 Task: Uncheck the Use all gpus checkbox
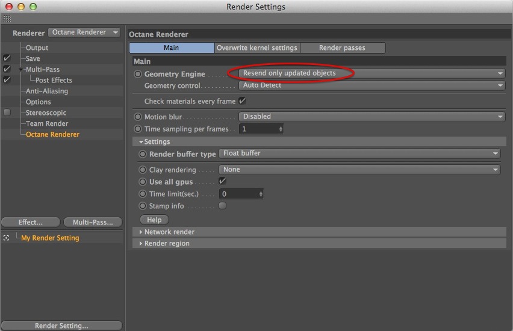[222, 181]
